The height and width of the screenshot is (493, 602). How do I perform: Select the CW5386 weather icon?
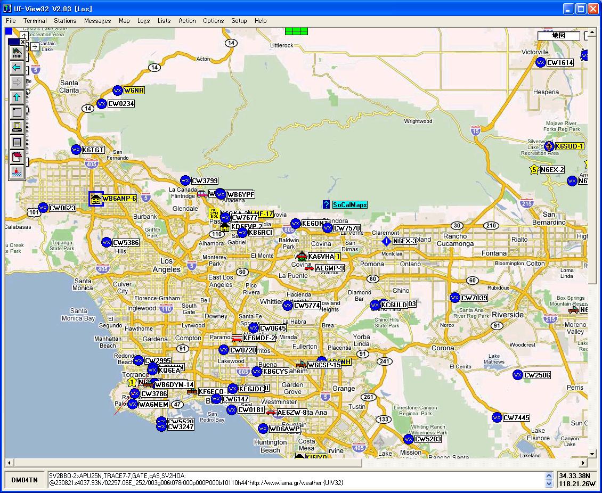[107, 242]
